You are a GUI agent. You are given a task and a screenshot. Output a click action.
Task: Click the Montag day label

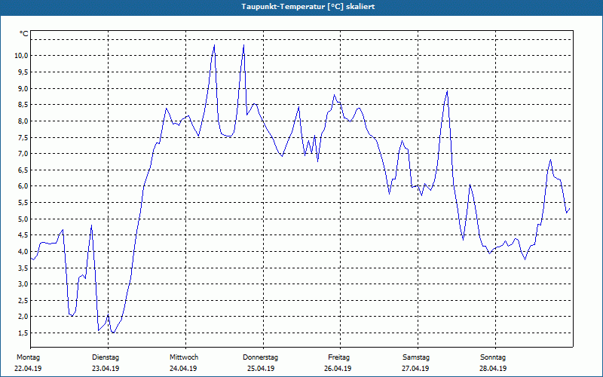[x=28, y=357]
